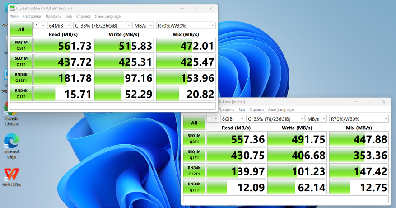Screen dimensions: 396x208
Task: Click the 447.88 mix result
Action: tap(359, 139)
